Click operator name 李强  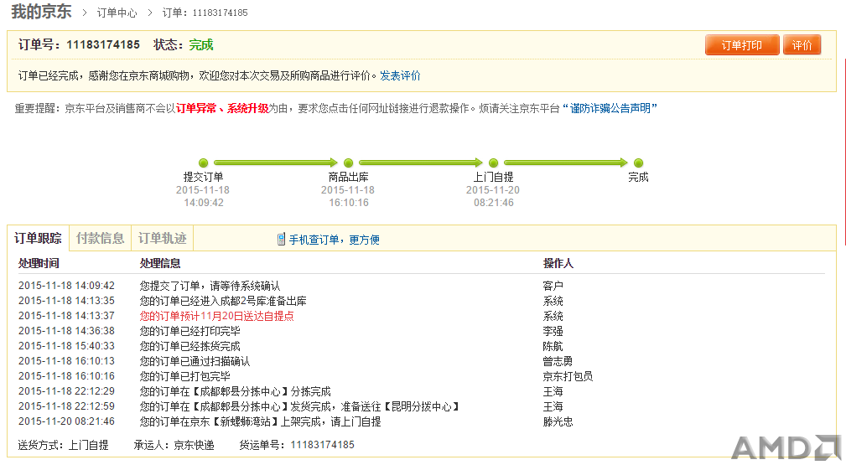click(x=553, y=331)
